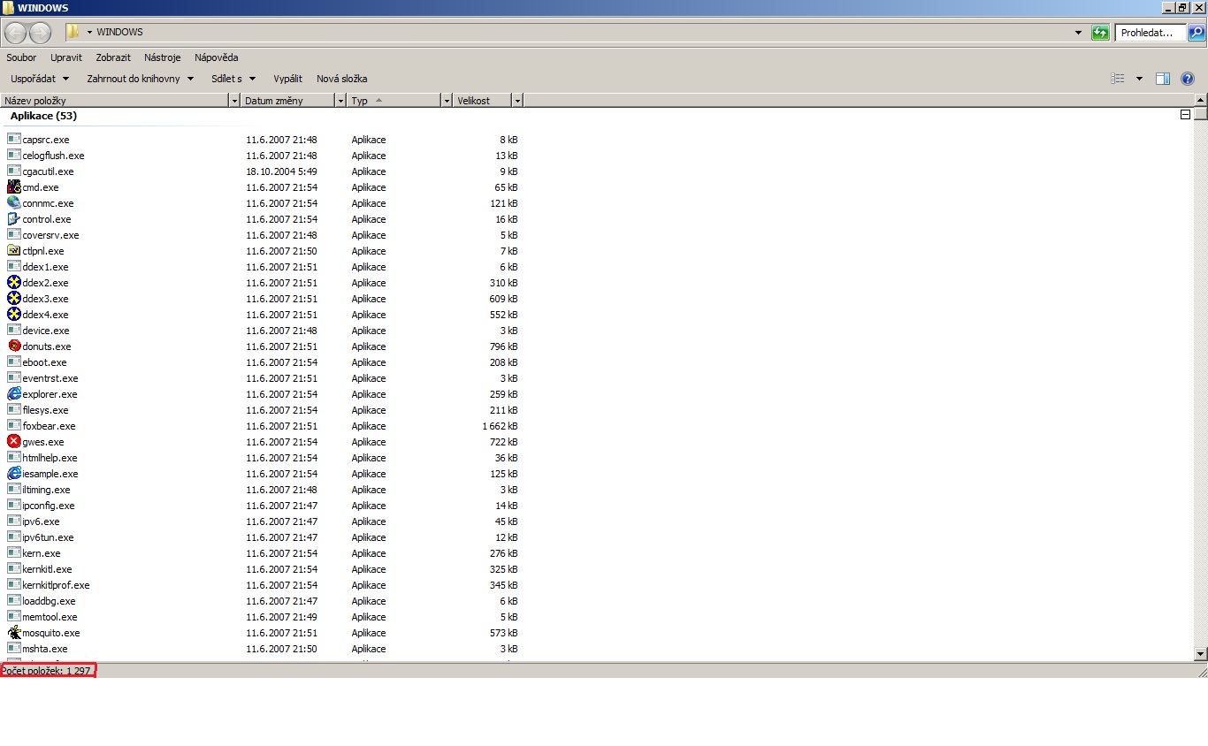Select the iesample.exe icon
This screenshot has width=1208, height=746.
pyautogui.click(x=14, y=474)
